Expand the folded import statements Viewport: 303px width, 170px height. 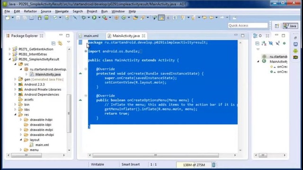point(86,51)
